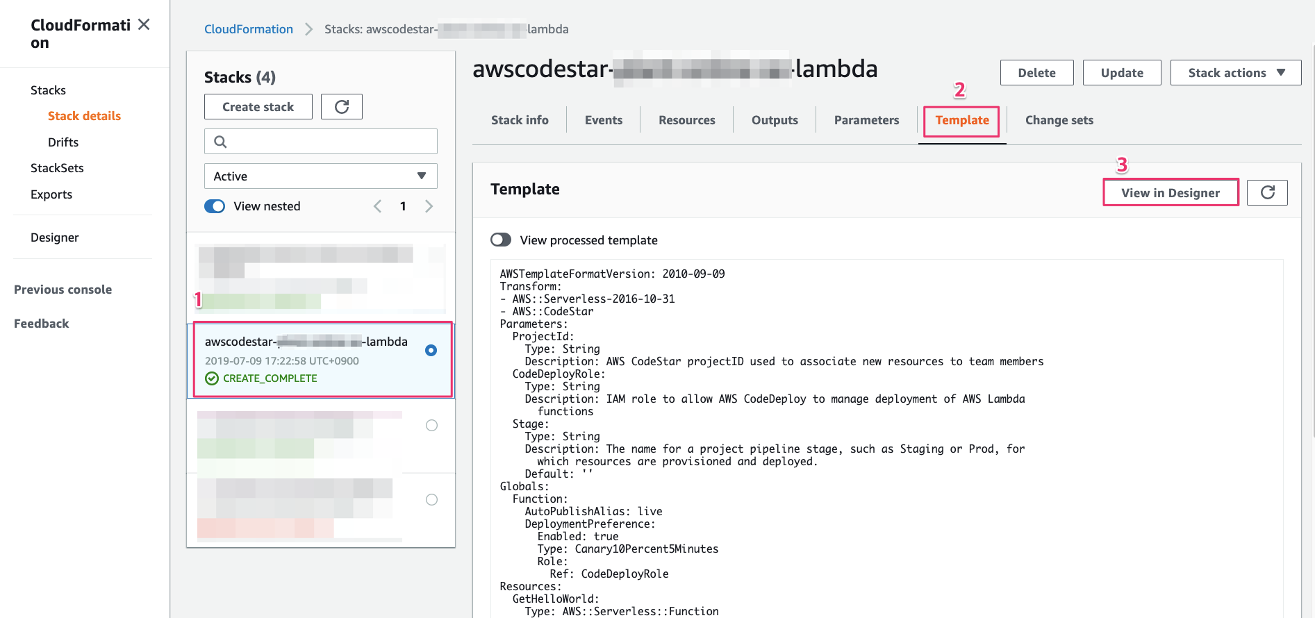Screen dimensions: 1315x618
Task: Open Designer from the sidebar
Action: point(55,237)
